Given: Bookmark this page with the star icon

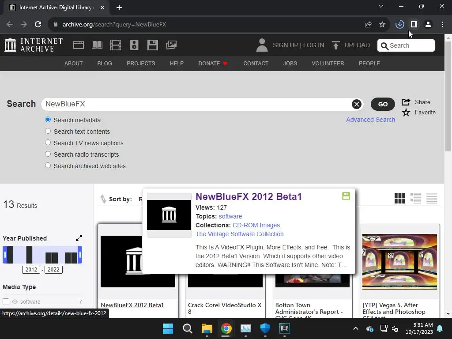Looking at the screenshot, I should tap(382, 25).
